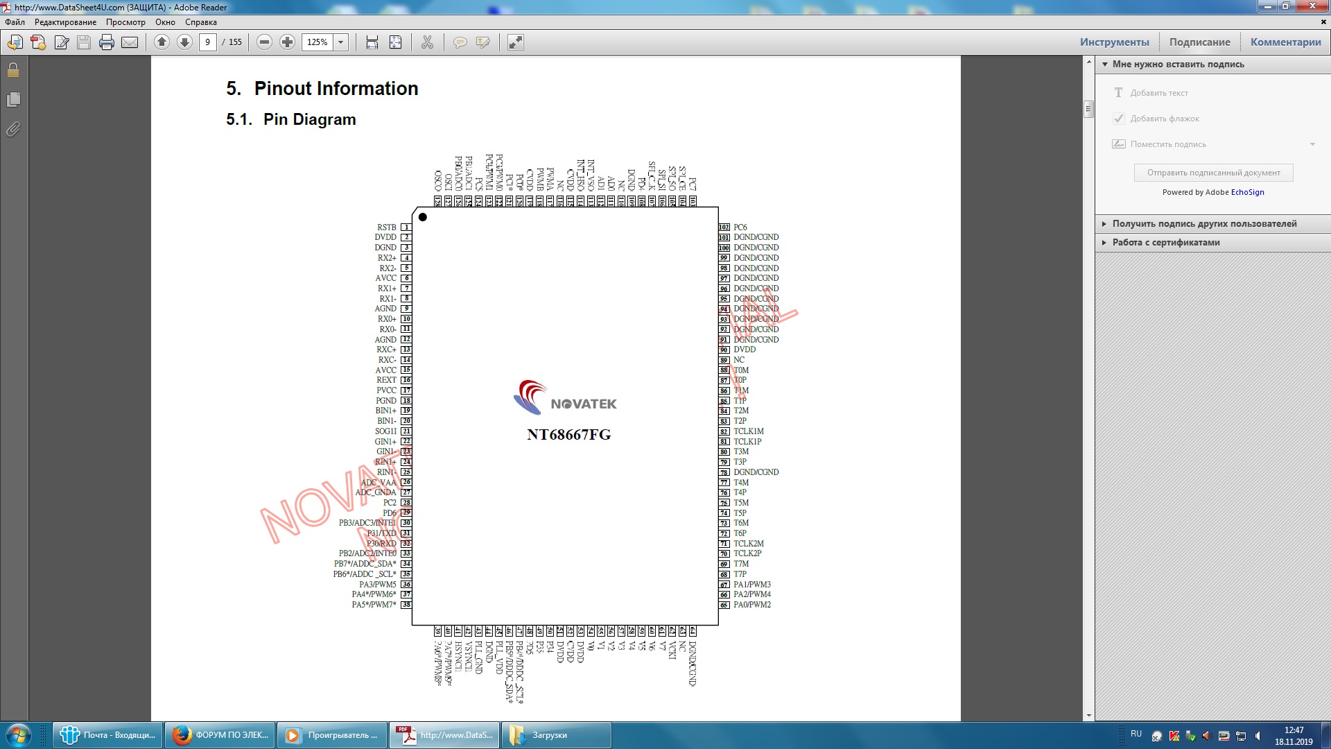The image size is (1331, 749).
Task: Follow the EchoSign link
Action: [x=1248, y=193]
